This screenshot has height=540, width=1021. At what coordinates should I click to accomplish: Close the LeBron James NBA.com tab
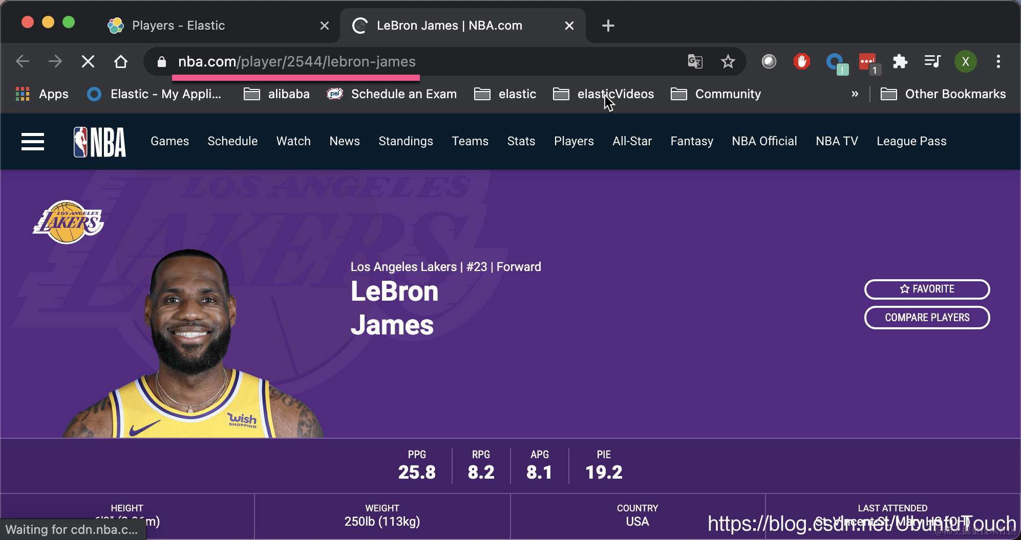click(x=569, y=26)
